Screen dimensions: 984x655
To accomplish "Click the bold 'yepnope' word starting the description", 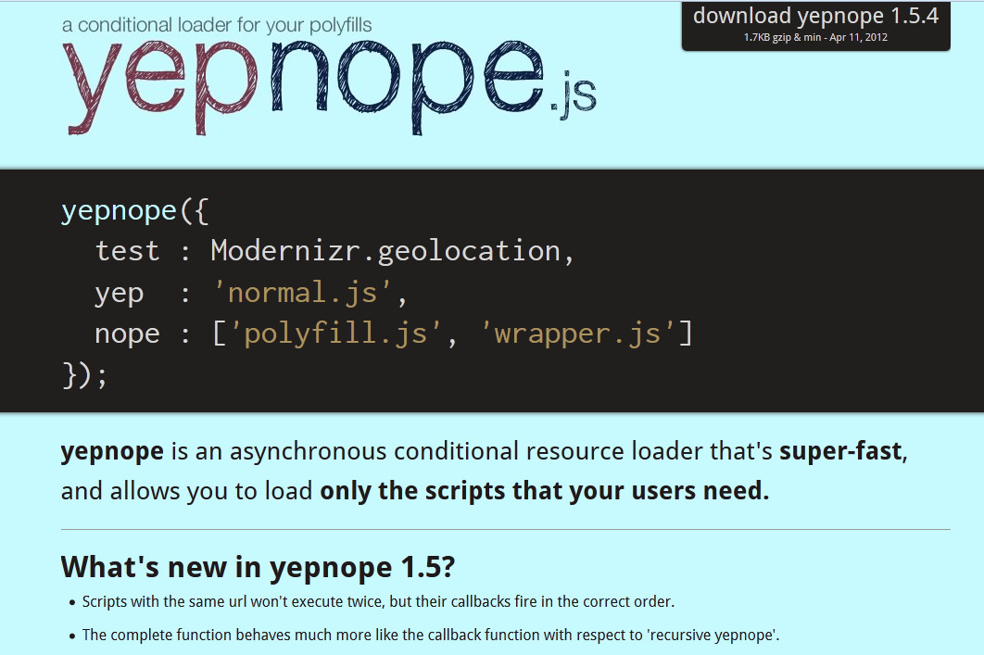I will pyautogui.click(x=112, y=452).
